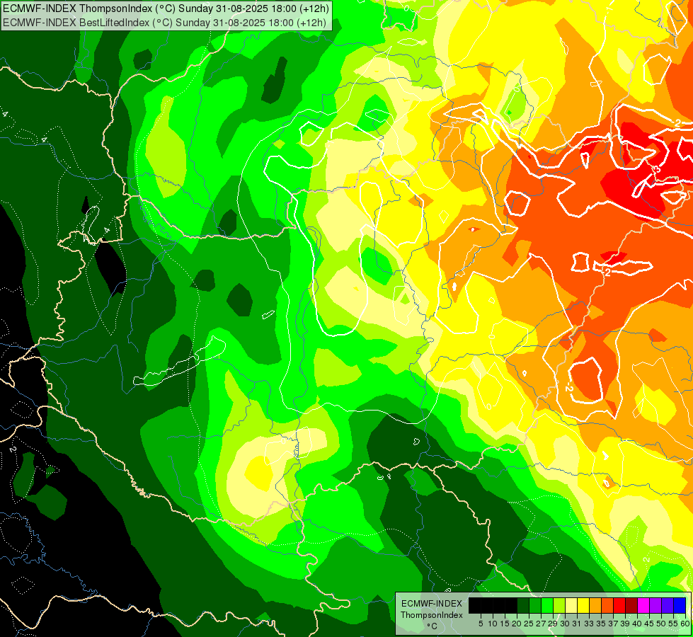Click the legend tick value "40"
The height and width of the screenshot is (637, 693).
point(637,624)
